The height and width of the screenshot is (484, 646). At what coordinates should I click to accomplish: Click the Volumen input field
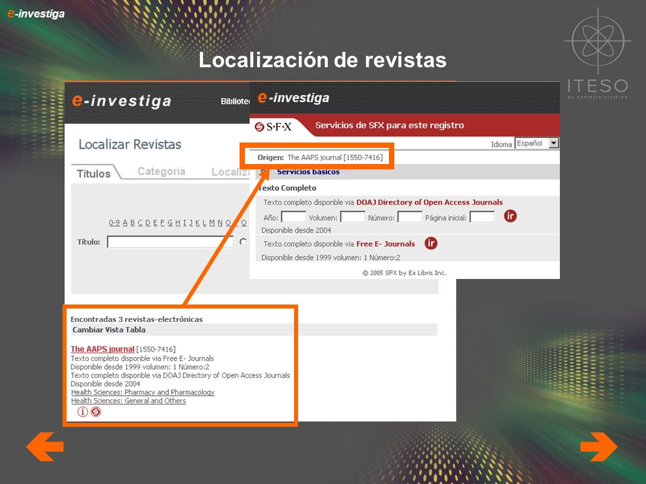point(353,216)
